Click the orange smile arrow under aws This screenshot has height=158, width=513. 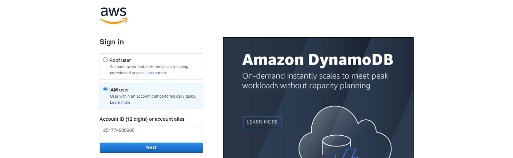click(114, 21)
